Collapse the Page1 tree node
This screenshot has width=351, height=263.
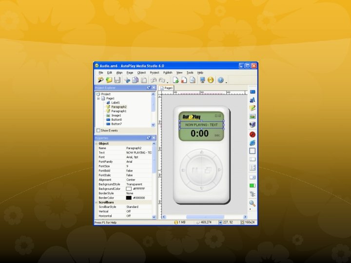coord(98,98)
